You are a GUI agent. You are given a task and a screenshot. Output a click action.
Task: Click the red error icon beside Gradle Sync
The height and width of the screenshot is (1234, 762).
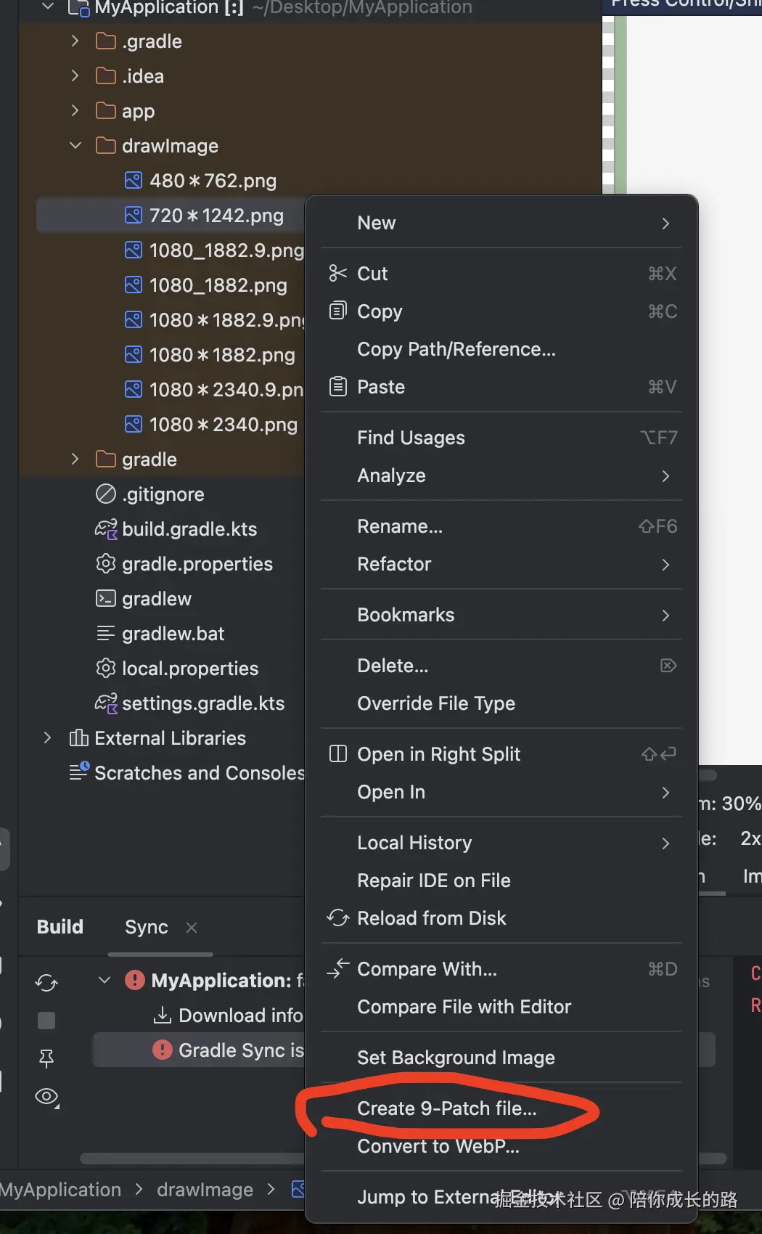[x=162, y=1050]
